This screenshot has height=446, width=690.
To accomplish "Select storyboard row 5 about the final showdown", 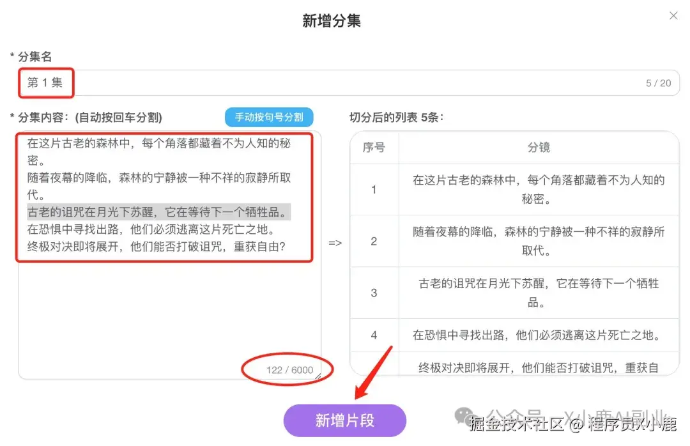I will point(537,365).
